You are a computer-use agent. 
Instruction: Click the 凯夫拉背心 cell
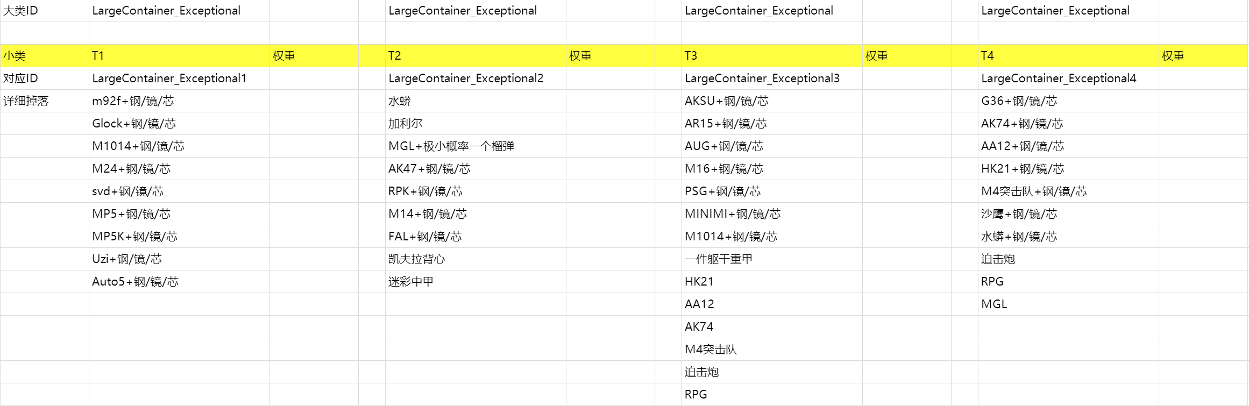[417, 259]
